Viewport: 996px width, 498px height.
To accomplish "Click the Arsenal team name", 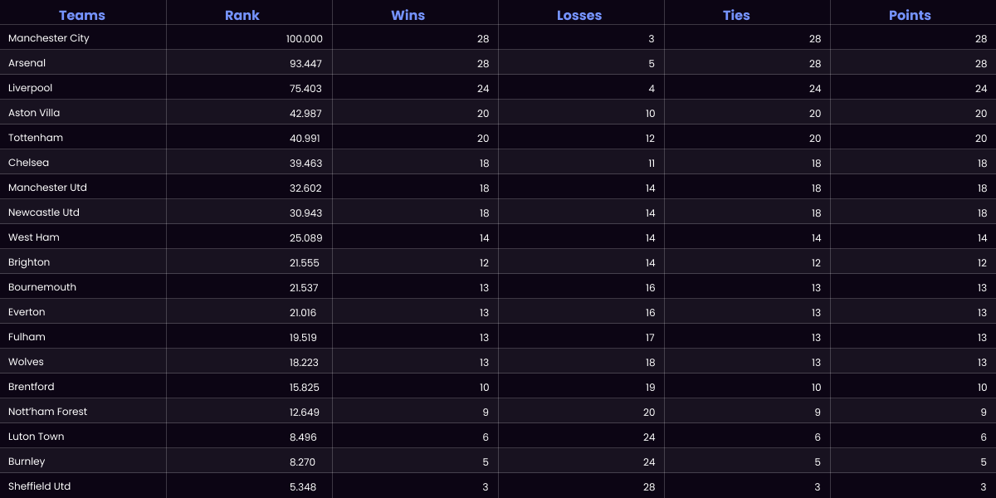I will tap(27, 63).
